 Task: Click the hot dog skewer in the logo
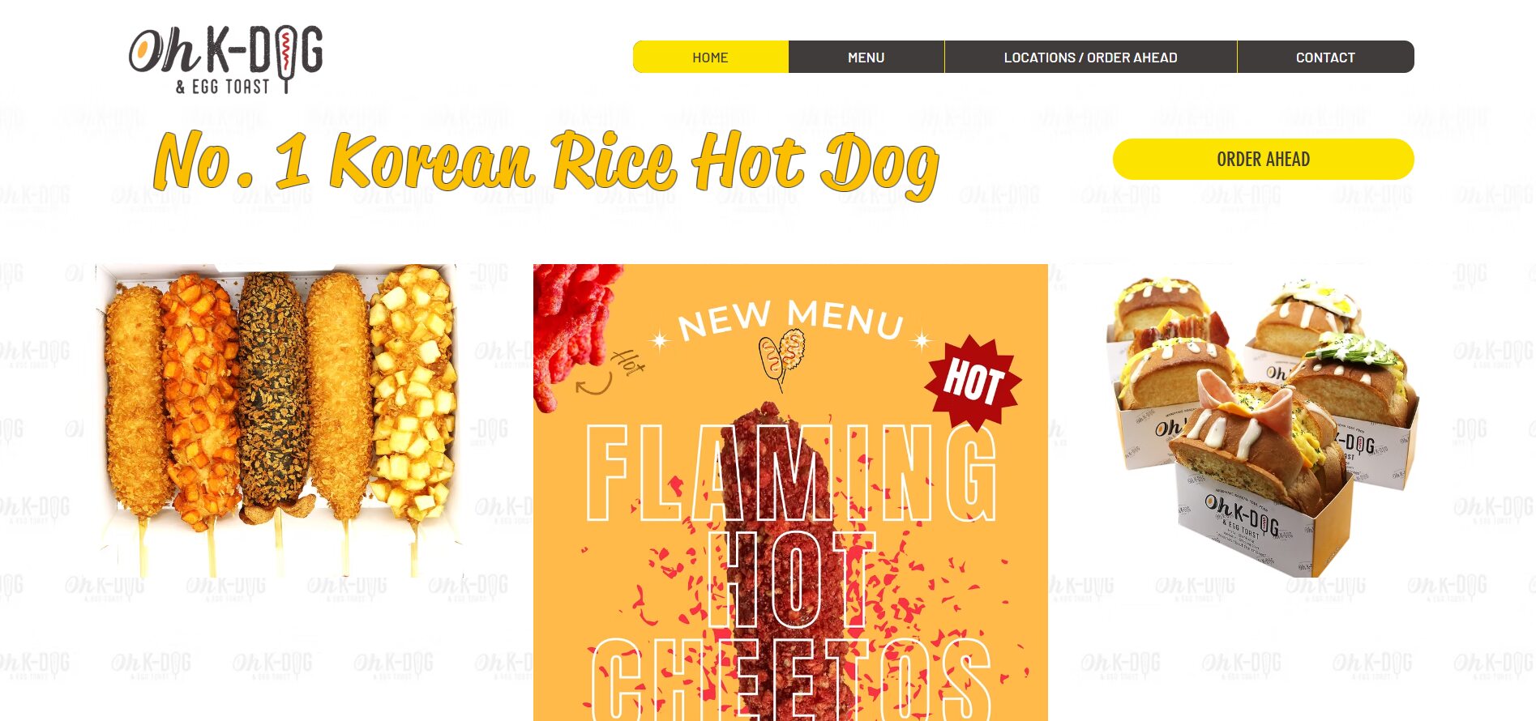point(285,61)
